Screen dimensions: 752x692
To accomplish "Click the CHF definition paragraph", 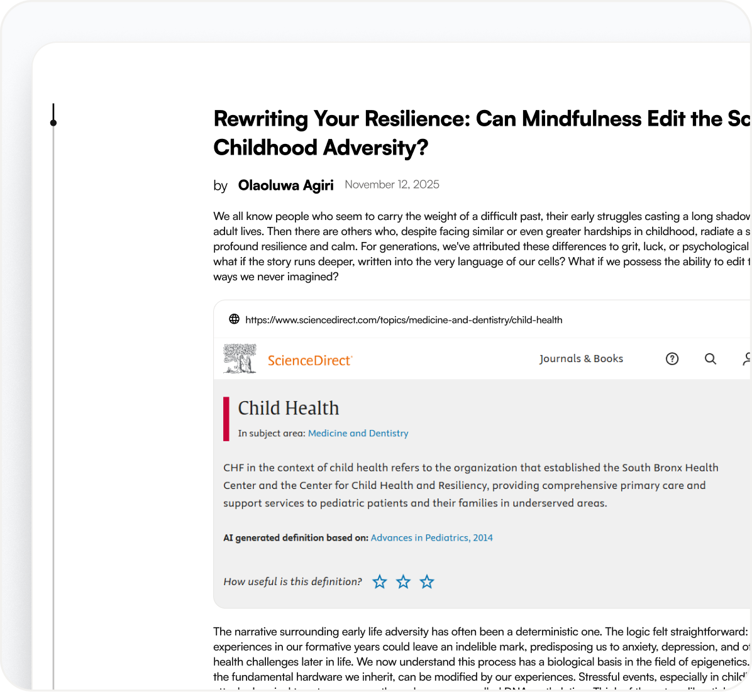I will pos(471,485).
